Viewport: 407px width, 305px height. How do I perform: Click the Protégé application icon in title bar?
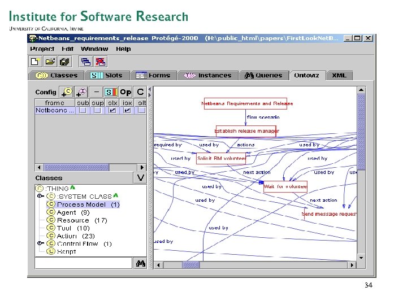pos(33,38)
